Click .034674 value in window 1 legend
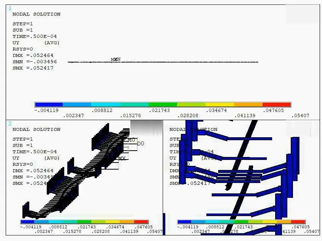 pyautogui.click(x=216, y=110)
